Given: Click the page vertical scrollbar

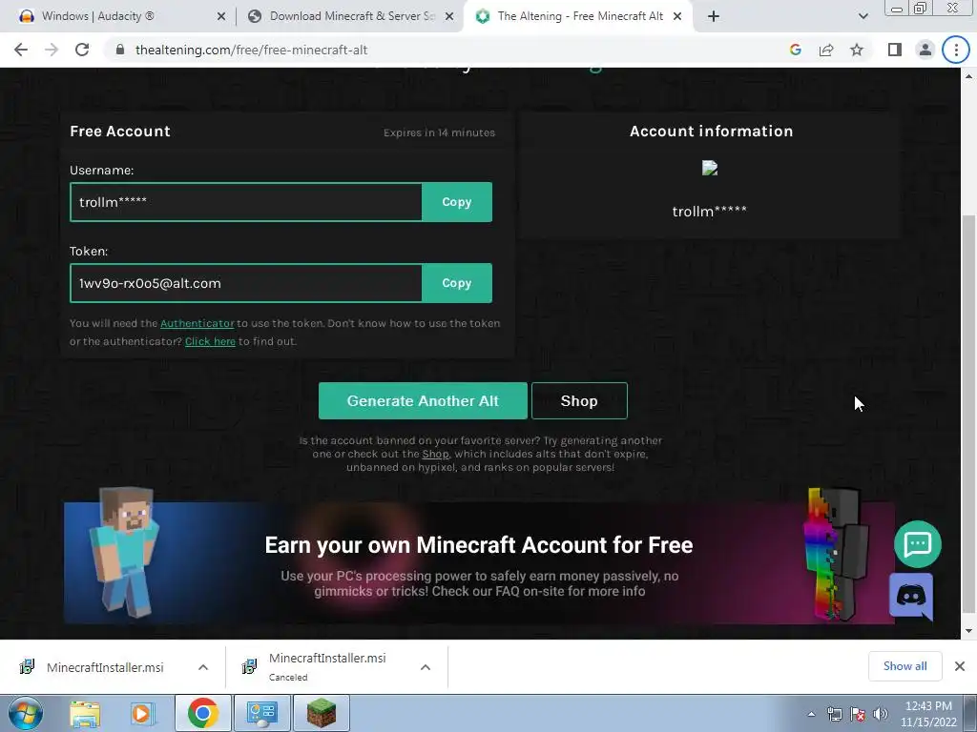Looking at the screenshot, I should [967, 414].
